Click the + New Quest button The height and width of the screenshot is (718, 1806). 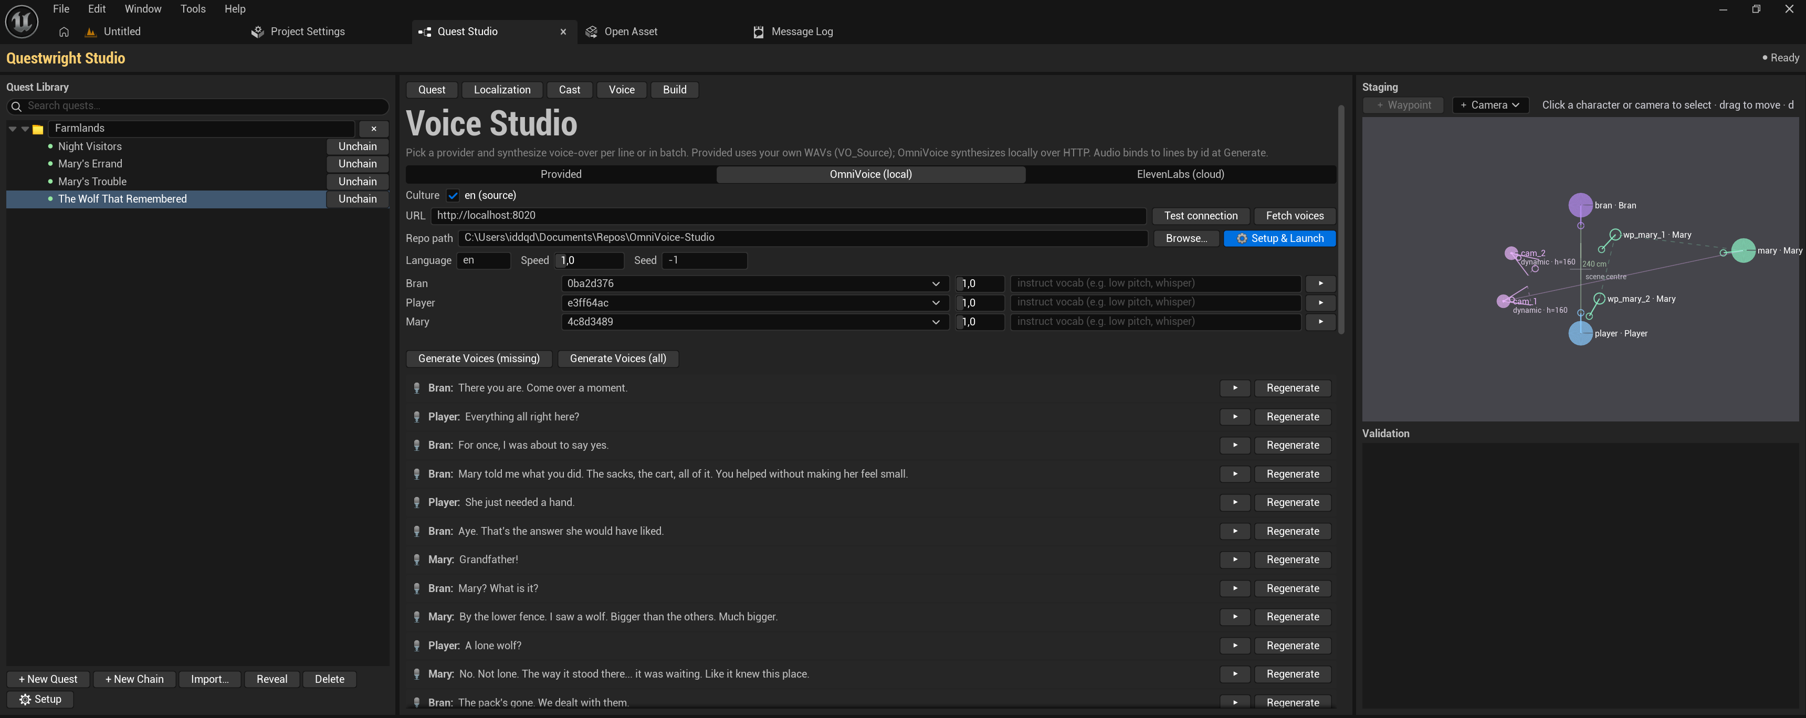point(48,679)
